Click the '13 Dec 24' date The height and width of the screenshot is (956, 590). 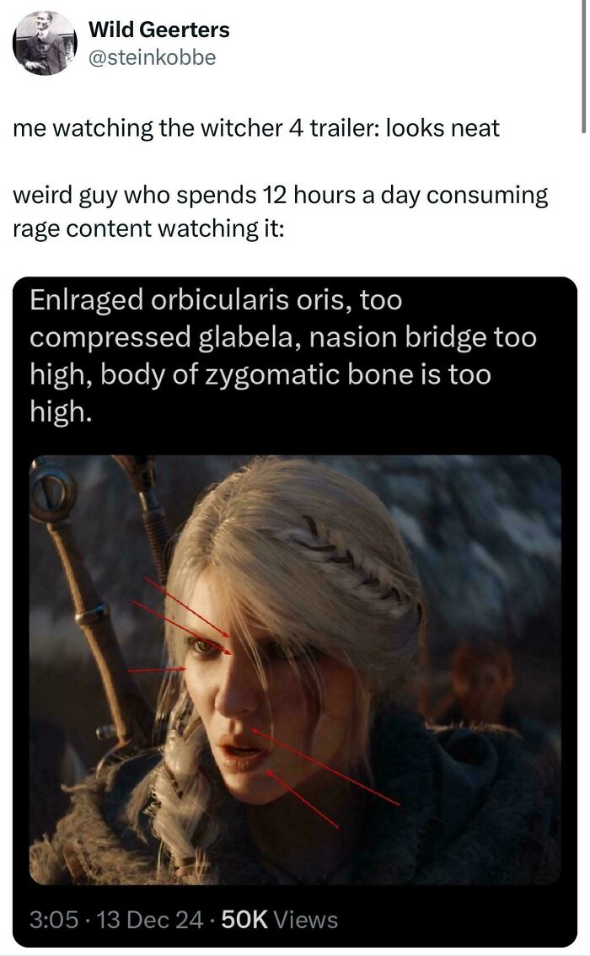point(150,920)
